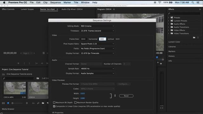Screen dimensions: 203x114
Task: Click the New Custom Bin icon in Effects
Action: [x=194, y=37]
